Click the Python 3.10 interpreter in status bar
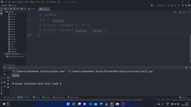 183,100
